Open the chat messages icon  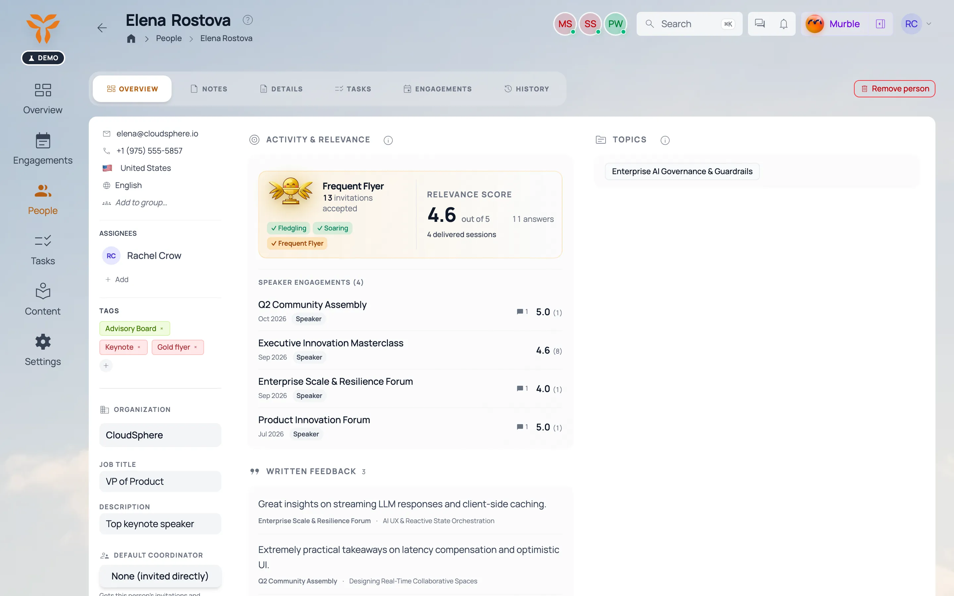(760, 24)
